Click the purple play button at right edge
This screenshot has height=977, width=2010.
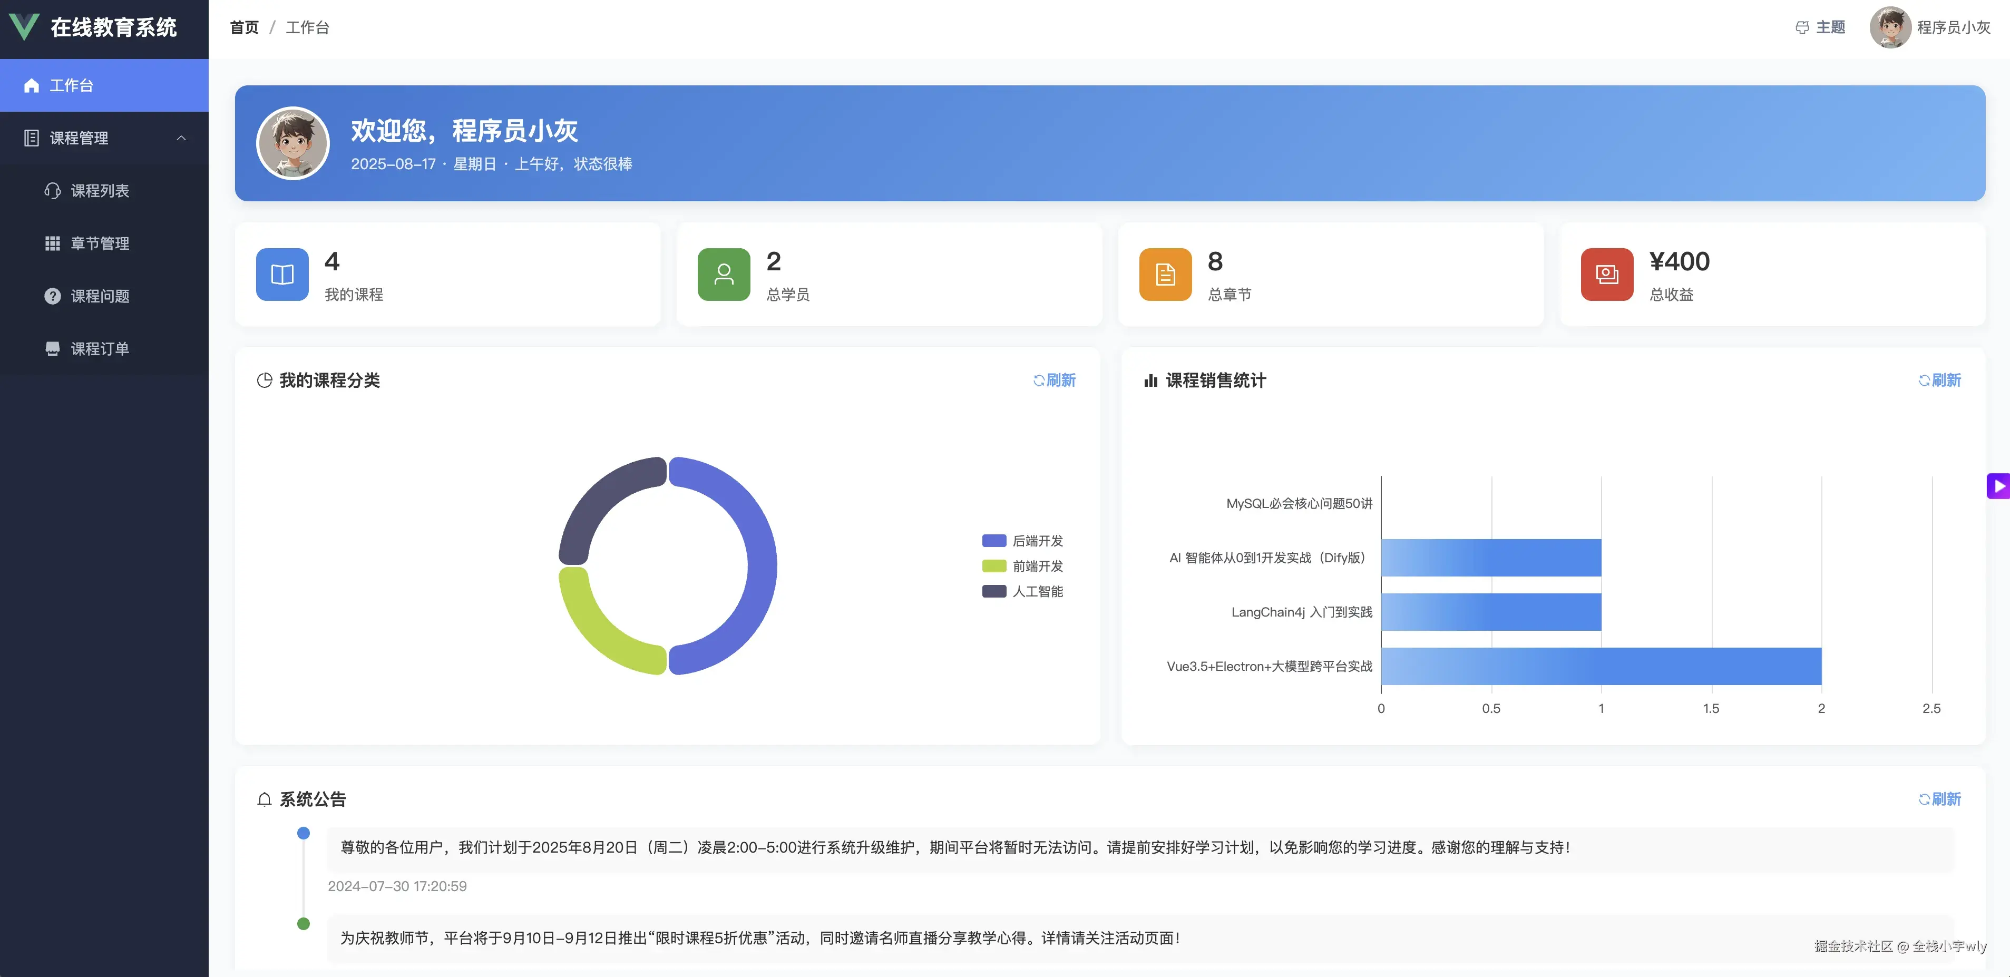[x=1998, y=486]
